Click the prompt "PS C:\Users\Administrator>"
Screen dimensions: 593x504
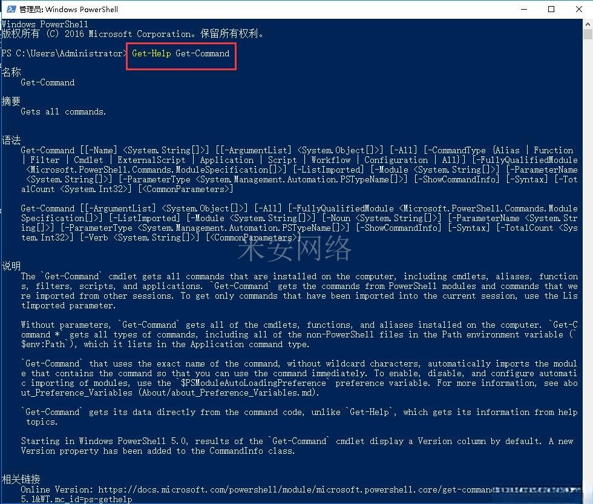tap(64, 53)
